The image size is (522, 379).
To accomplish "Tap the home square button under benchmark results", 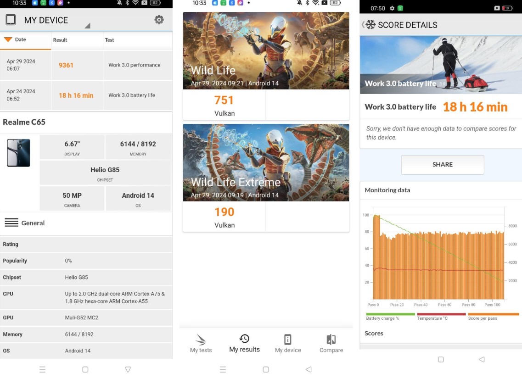I will coord(266,369).
